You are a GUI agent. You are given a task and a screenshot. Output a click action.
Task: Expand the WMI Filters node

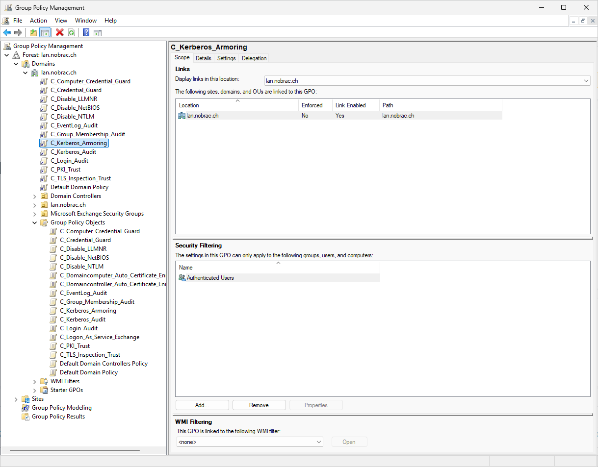(x=35, y=381)
